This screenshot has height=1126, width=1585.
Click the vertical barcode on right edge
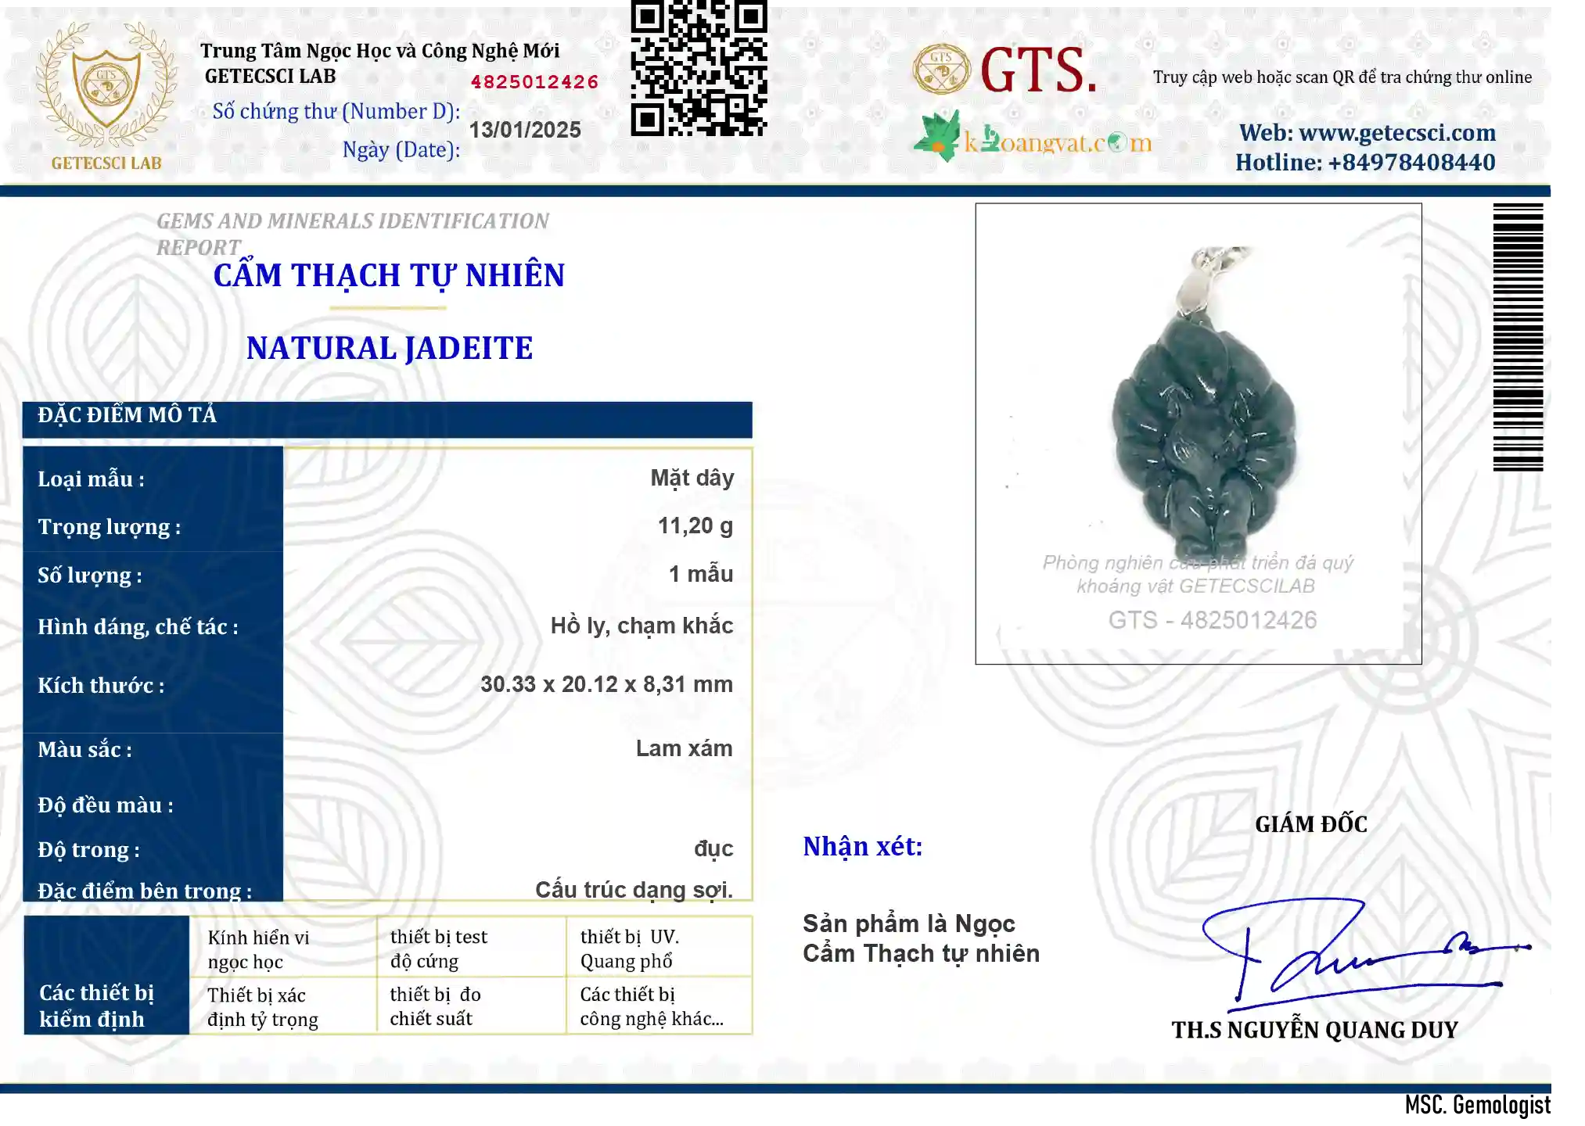1518,337
